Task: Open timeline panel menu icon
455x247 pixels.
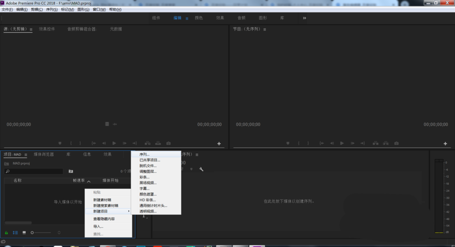Action: pos(197,154)
